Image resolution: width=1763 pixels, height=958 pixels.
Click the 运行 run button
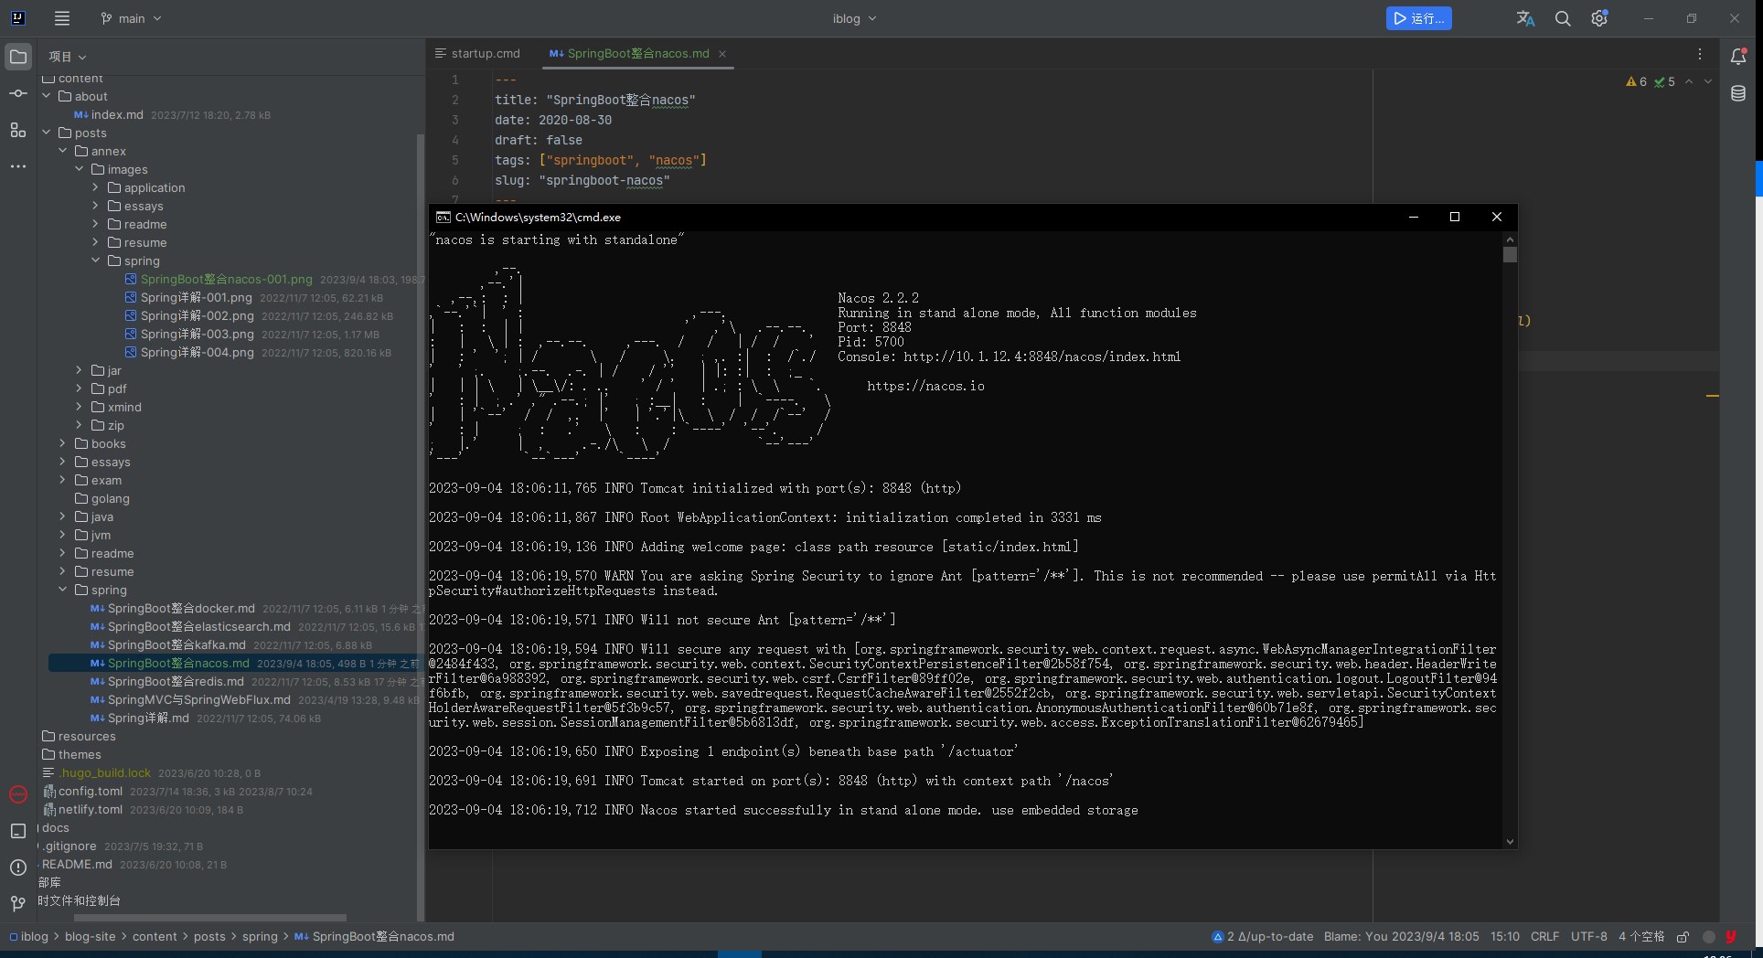1418,18
